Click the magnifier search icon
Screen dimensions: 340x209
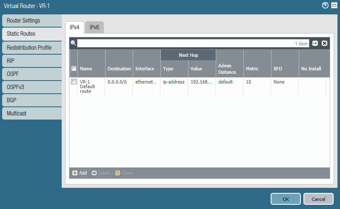pos(73,43)
